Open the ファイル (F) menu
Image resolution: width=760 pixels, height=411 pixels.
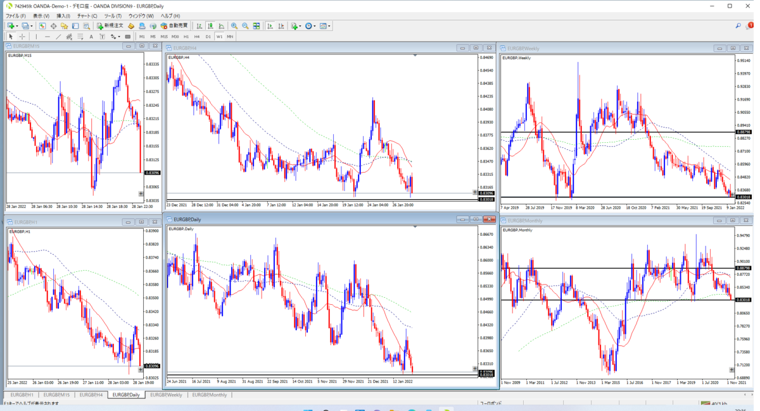[16, 16]
